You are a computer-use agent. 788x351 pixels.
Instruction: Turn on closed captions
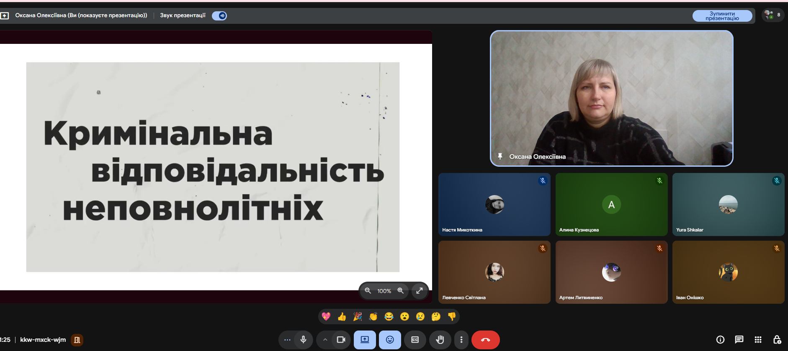(415, 340)
